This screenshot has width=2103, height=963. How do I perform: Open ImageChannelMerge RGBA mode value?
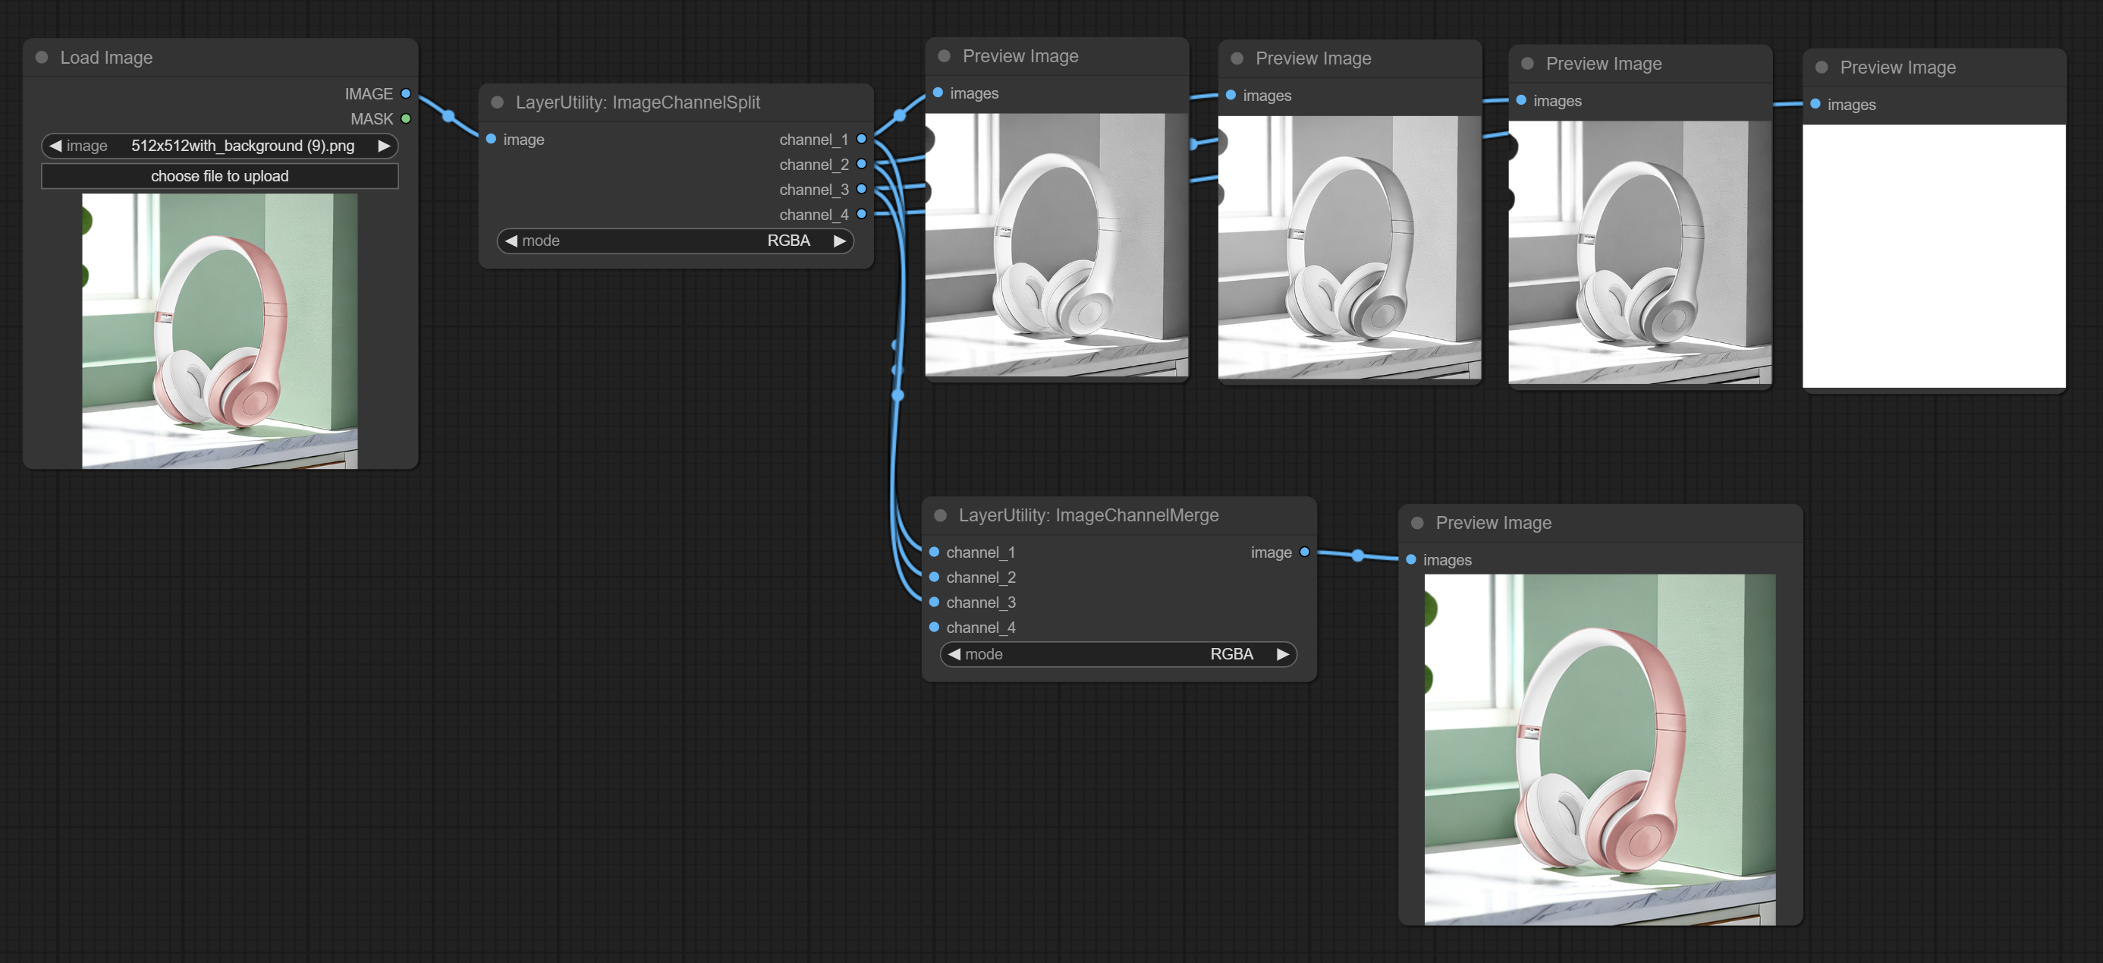(1231, 654)
